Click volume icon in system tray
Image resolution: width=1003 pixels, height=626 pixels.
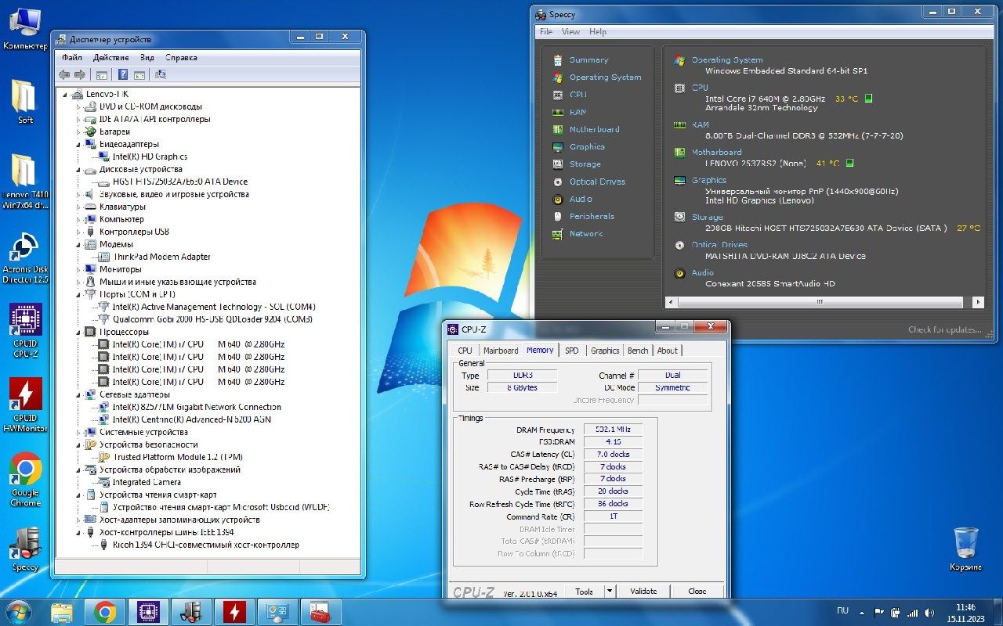point(930,612)
